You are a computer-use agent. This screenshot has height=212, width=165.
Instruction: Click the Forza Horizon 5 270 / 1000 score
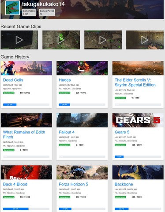click(x=81, y=197)
